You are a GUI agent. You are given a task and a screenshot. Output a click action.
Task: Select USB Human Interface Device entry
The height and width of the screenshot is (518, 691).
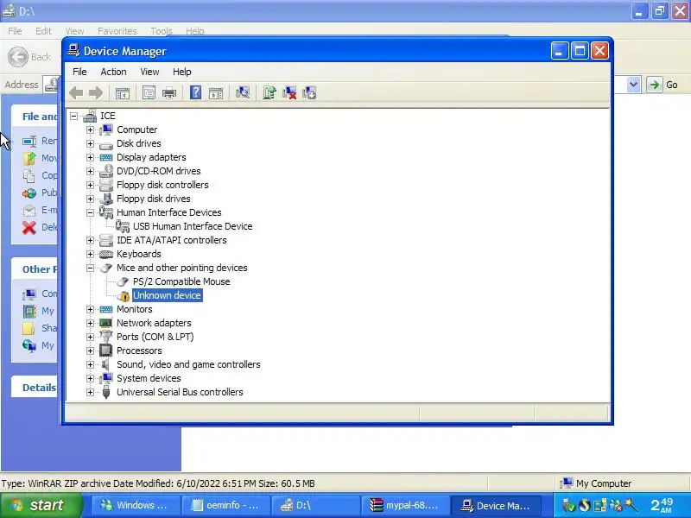193,226
